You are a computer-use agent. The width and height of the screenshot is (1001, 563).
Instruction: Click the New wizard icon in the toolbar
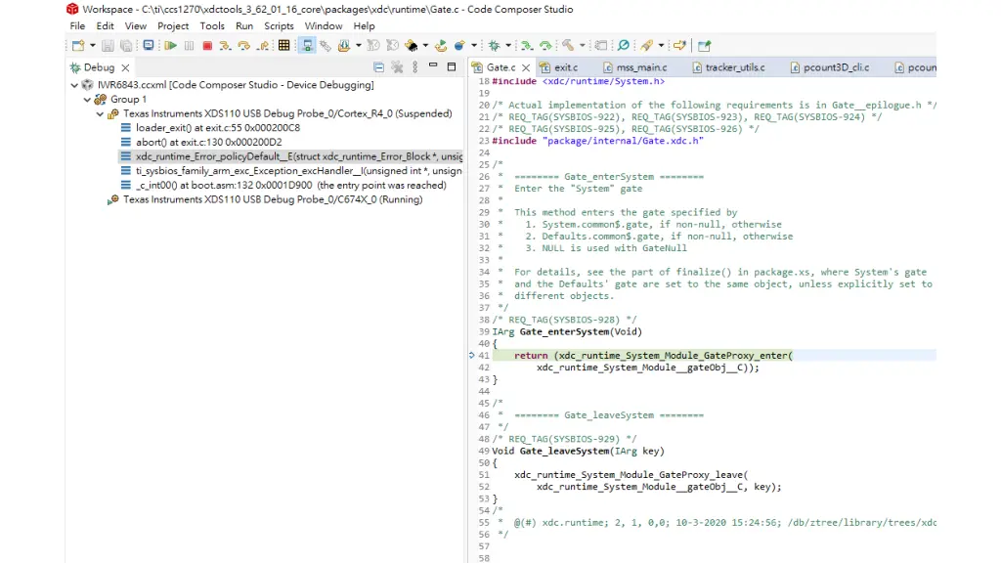(x=78, y=45)
